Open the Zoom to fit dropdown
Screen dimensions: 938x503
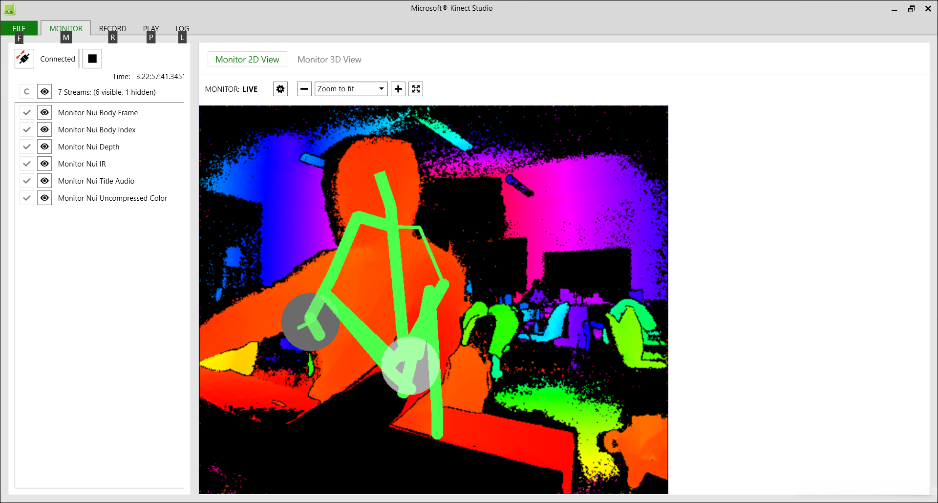(x=351, y=89)
